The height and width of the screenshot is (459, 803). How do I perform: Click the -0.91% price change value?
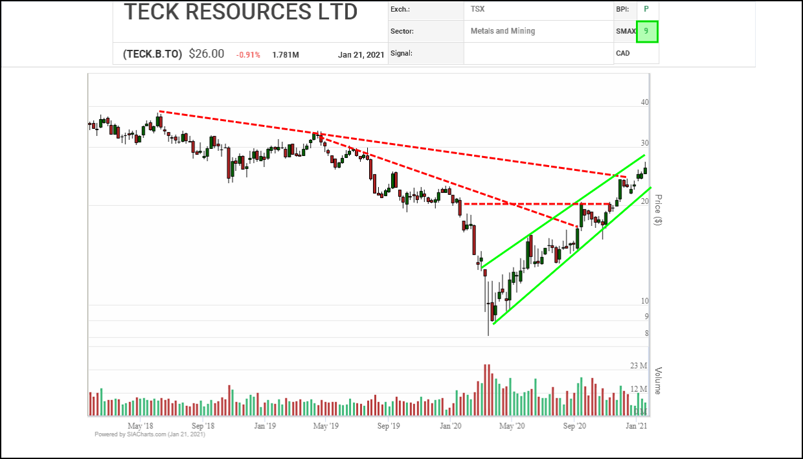pyautogui.click(x=248, y=55)
